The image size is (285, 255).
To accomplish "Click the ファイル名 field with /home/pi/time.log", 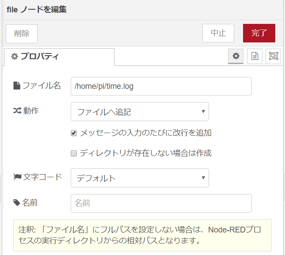I will (x=161, y=86).
